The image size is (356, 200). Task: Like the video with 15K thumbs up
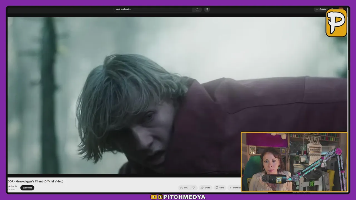[184, 188]
